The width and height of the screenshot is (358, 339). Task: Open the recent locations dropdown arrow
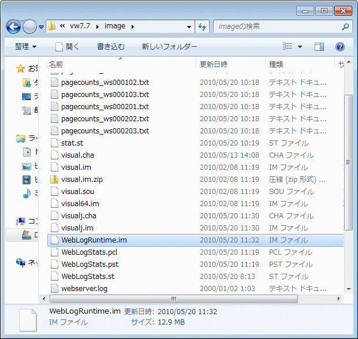42,27
